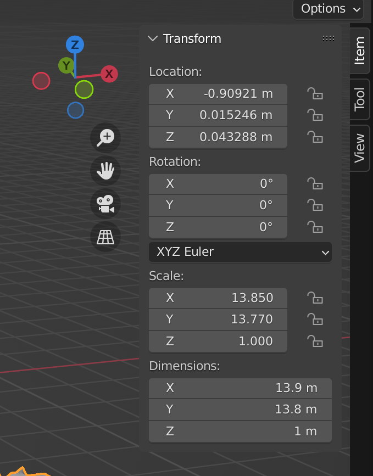Click the Item sidebar tab
Image resolution: width=373 pixels, height=476 pixels.
click(360, 51)
